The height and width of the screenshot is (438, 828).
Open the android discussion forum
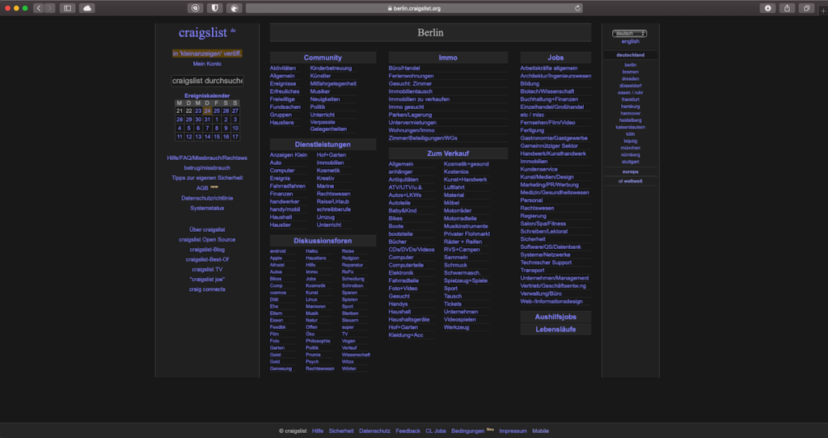coord(278,251)
